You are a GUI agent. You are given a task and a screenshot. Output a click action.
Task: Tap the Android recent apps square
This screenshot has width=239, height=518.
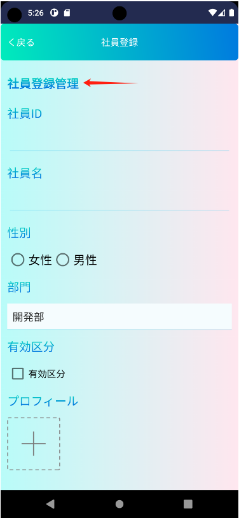coord(188,504)
